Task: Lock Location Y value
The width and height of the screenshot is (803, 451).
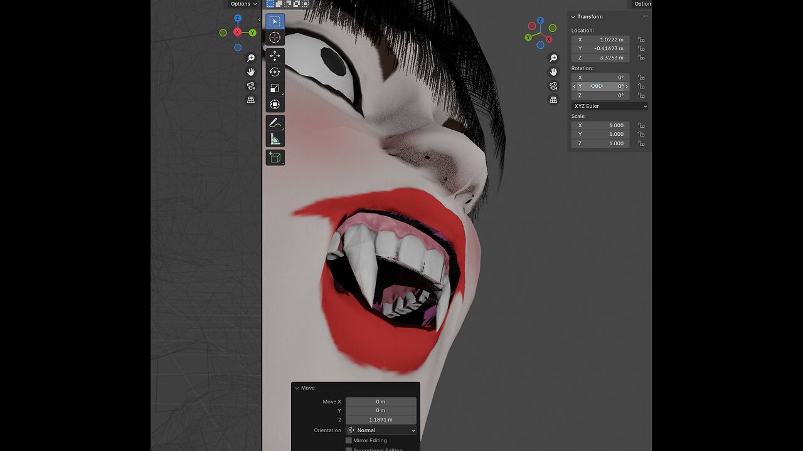Action: click(641, 48)
